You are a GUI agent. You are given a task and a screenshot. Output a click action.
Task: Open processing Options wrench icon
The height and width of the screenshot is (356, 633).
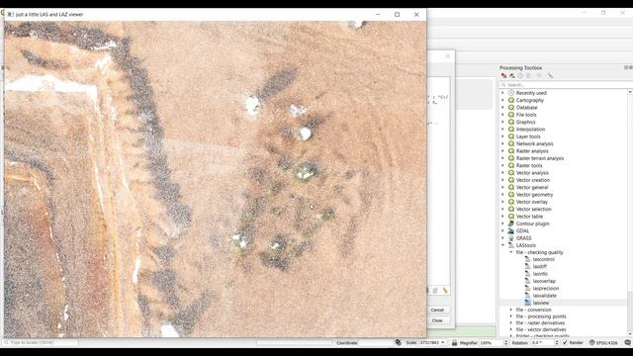(x=550, y=75)
